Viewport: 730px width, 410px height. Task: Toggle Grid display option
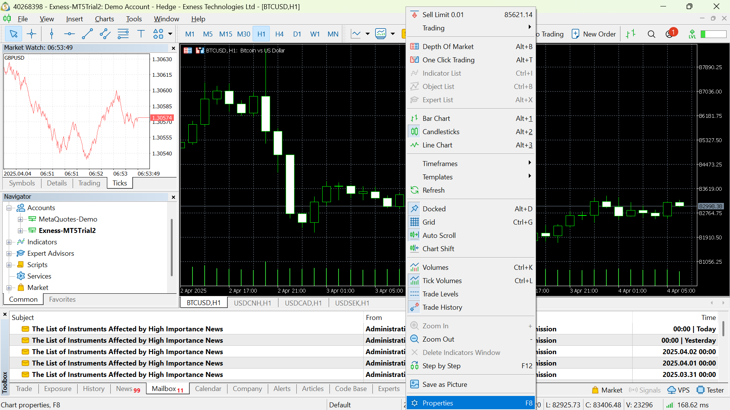pos(471,222)
